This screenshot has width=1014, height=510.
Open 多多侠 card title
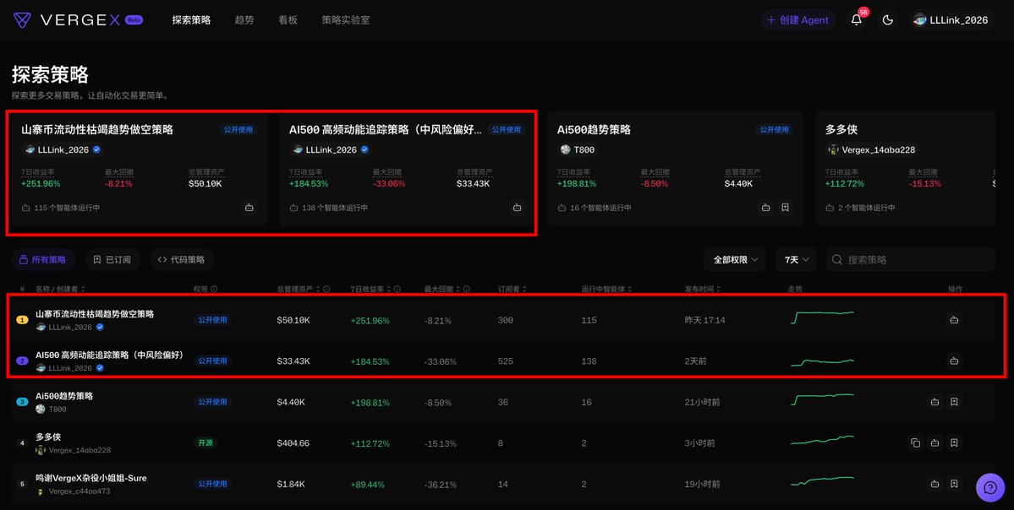tap(841, 130)
